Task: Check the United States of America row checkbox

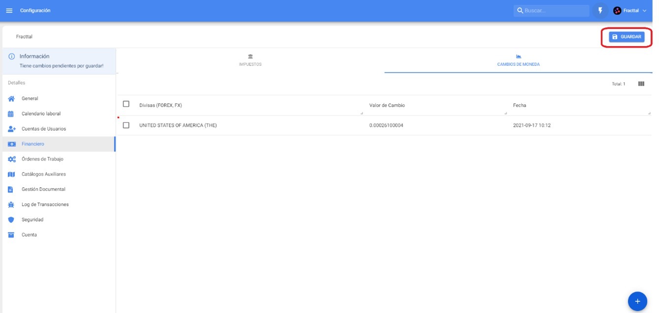Action: tap(126, 126)
